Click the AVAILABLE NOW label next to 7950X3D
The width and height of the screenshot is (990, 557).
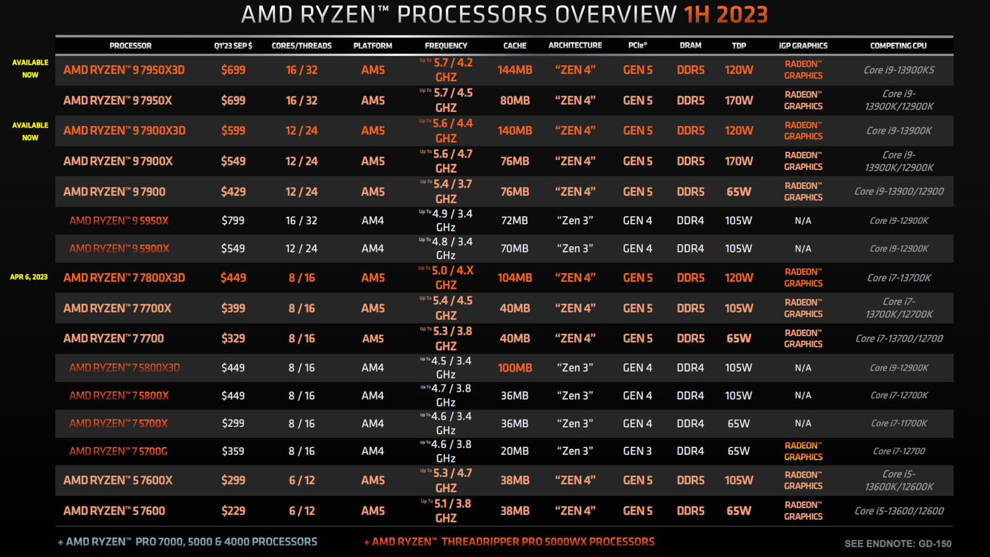click(x=30, y=68)
